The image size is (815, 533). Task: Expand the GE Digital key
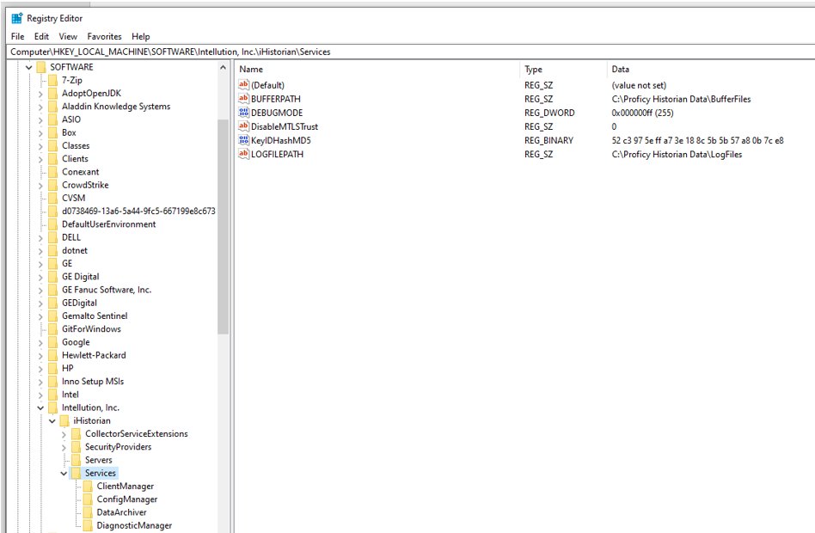click(x=40, y=277)
